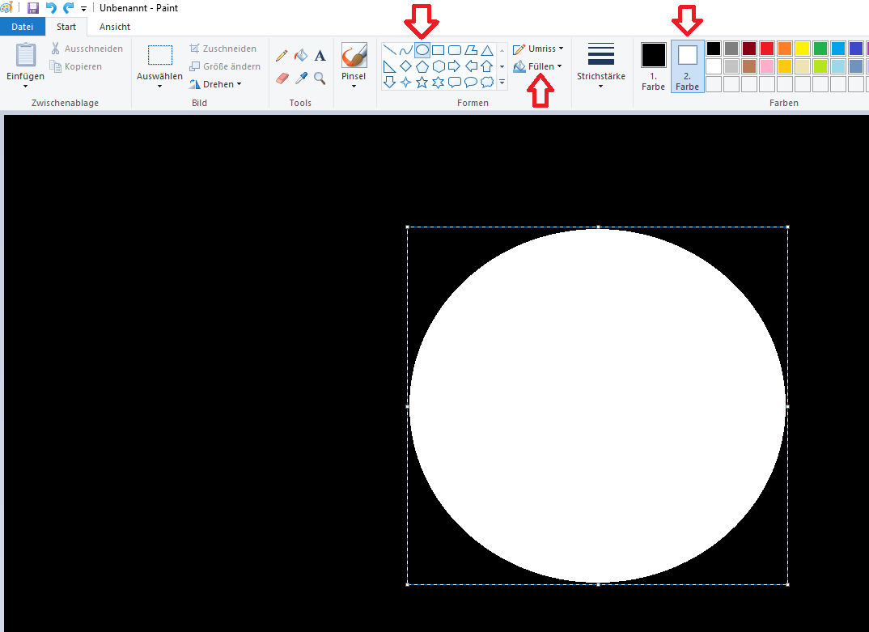Click the white circle on the canvas

coord(597,405)
